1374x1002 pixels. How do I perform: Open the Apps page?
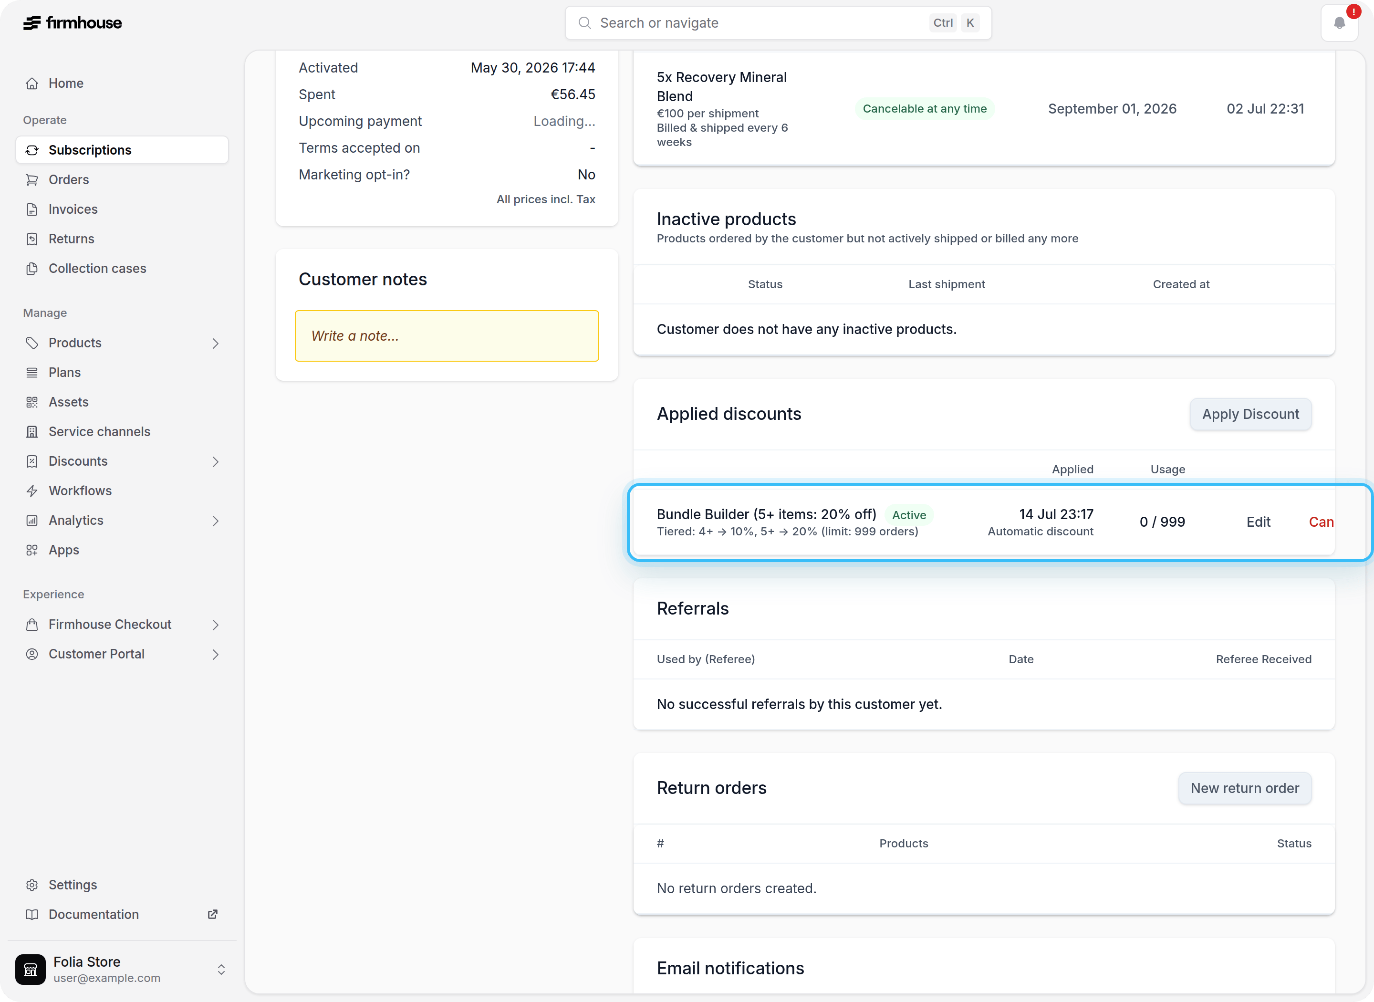coord(122,550)
